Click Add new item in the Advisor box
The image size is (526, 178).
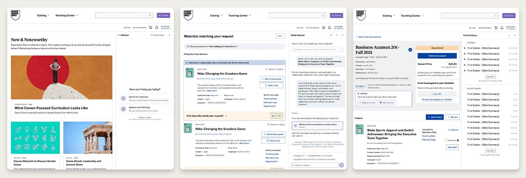387,103
